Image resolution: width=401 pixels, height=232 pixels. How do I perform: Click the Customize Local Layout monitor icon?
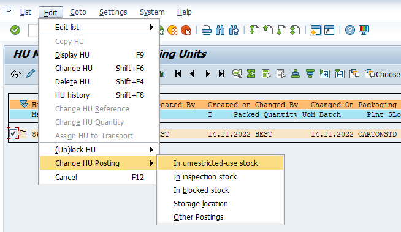(x=364, y=30)
